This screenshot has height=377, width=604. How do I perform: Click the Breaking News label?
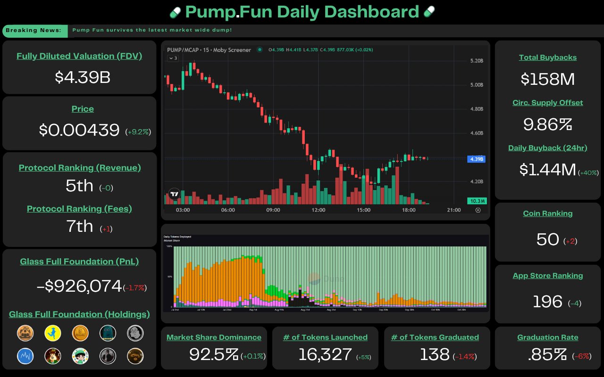[x=34, y=31]
